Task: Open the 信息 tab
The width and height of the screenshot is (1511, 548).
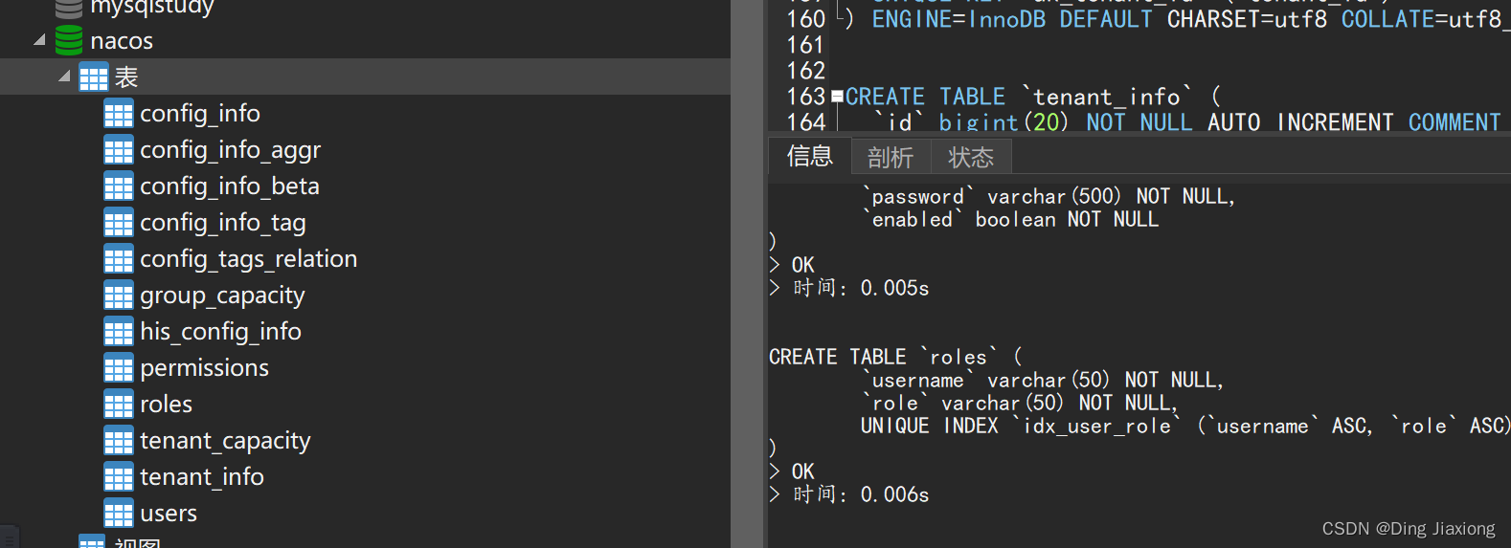Action: click(x=809, y=156)
